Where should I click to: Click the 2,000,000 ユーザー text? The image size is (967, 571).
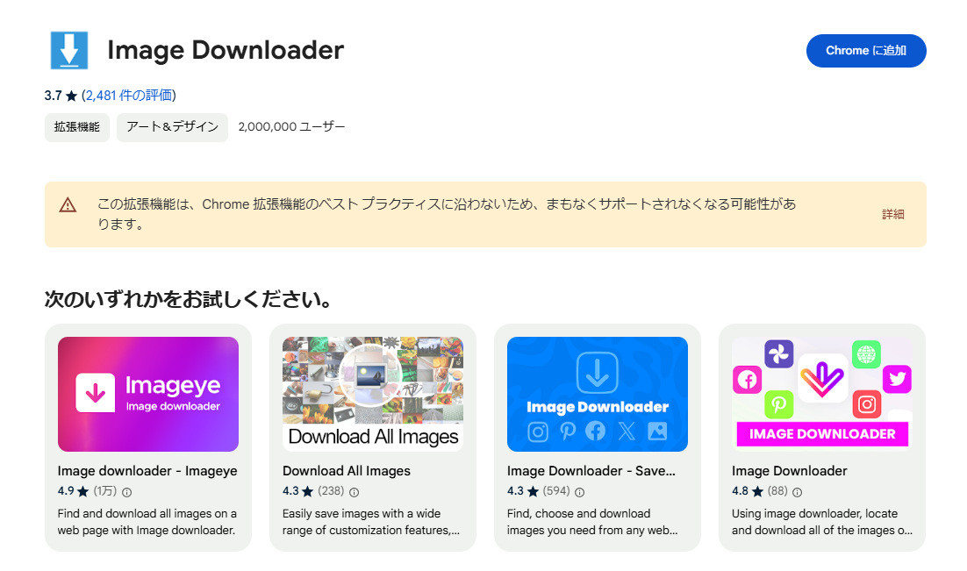[291, 127]
